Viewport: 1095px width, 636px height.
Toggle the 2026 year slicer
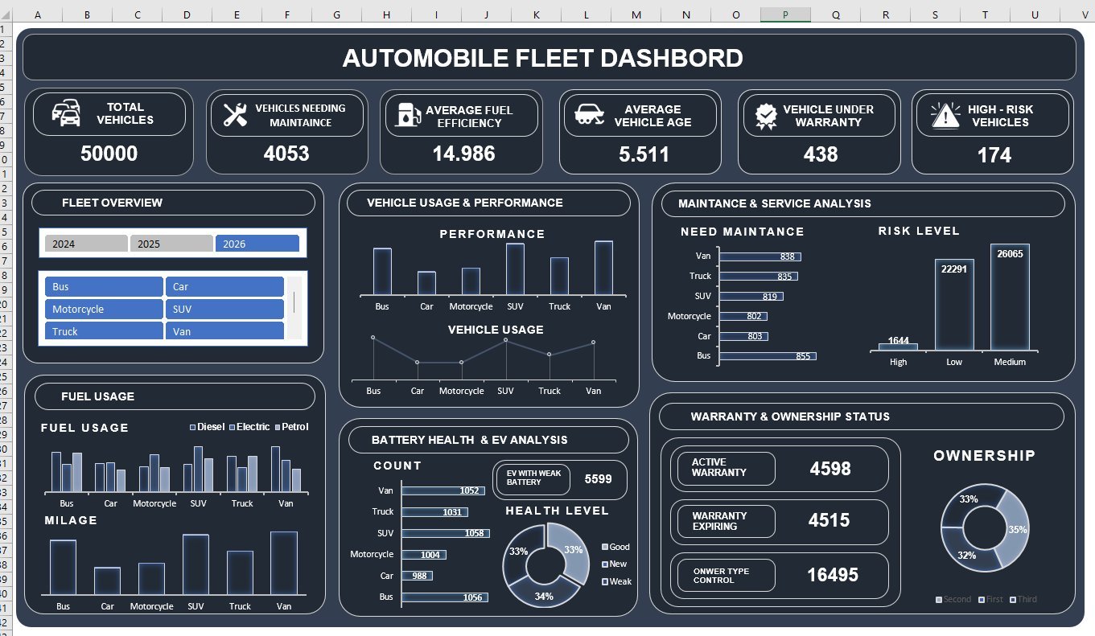(257, 244)
